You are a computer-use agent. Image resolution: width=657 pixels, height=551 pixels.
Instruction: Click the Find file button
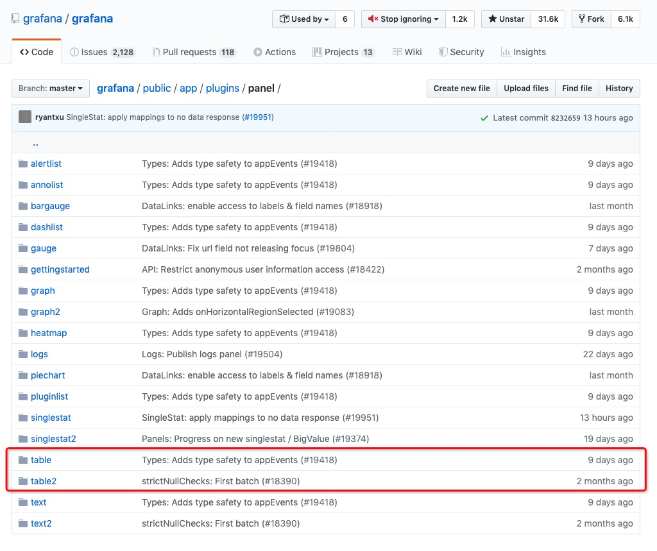tap(577, 89)
